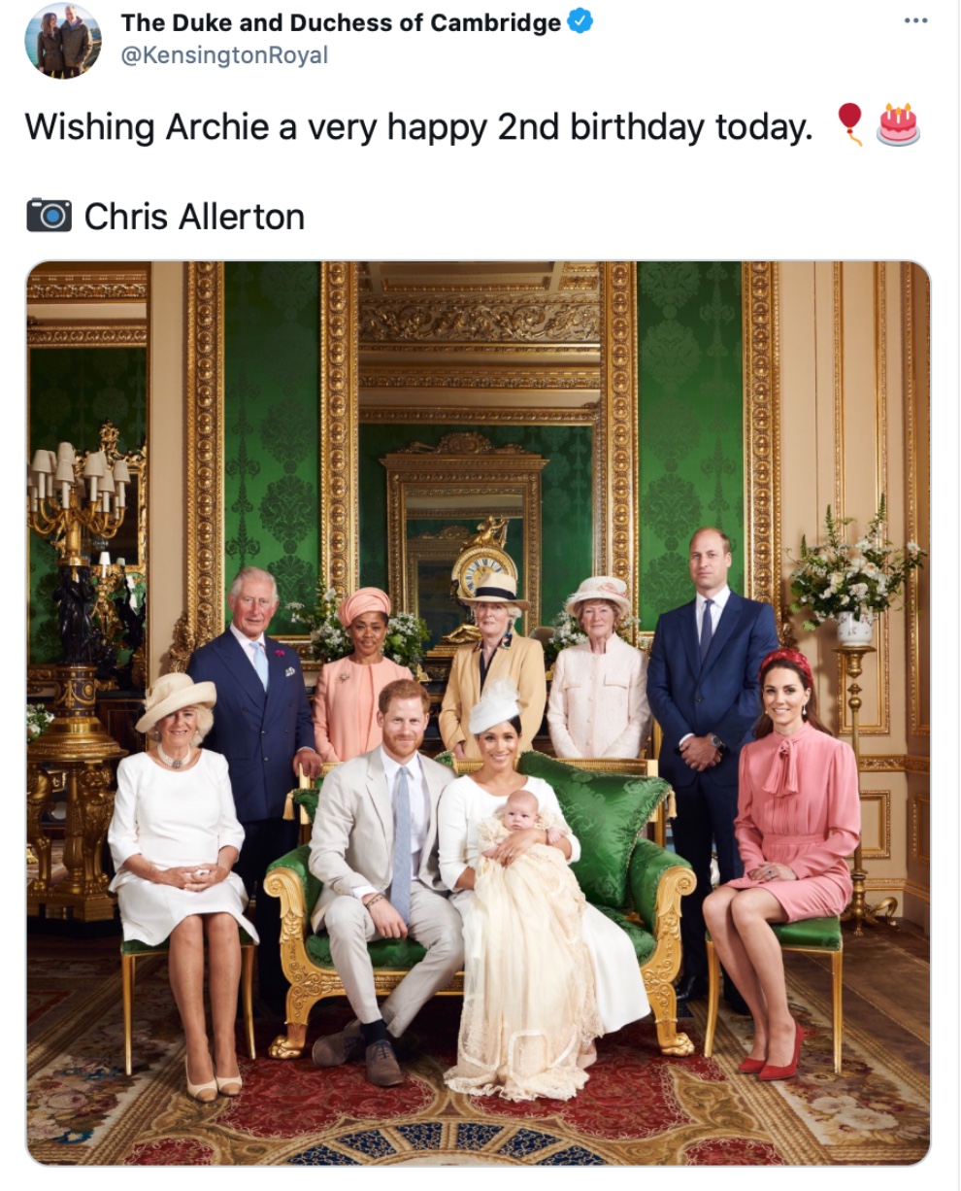Click the Chris Allerton photo credit text

194,216
